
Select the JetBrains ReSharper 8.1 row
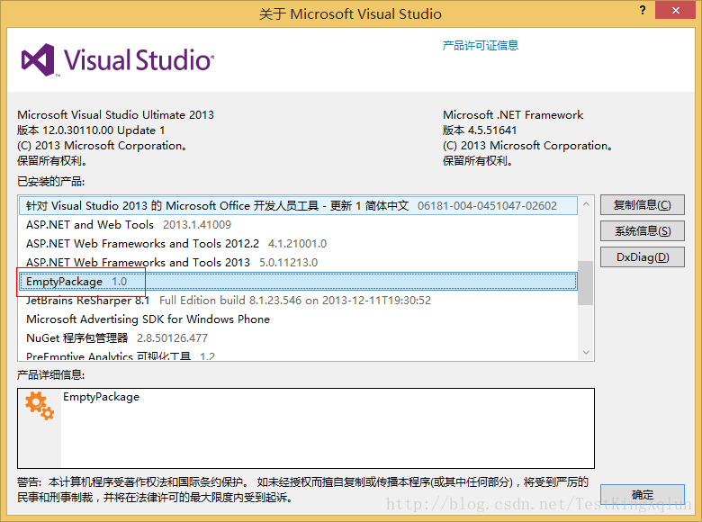(x=298, y=301)
